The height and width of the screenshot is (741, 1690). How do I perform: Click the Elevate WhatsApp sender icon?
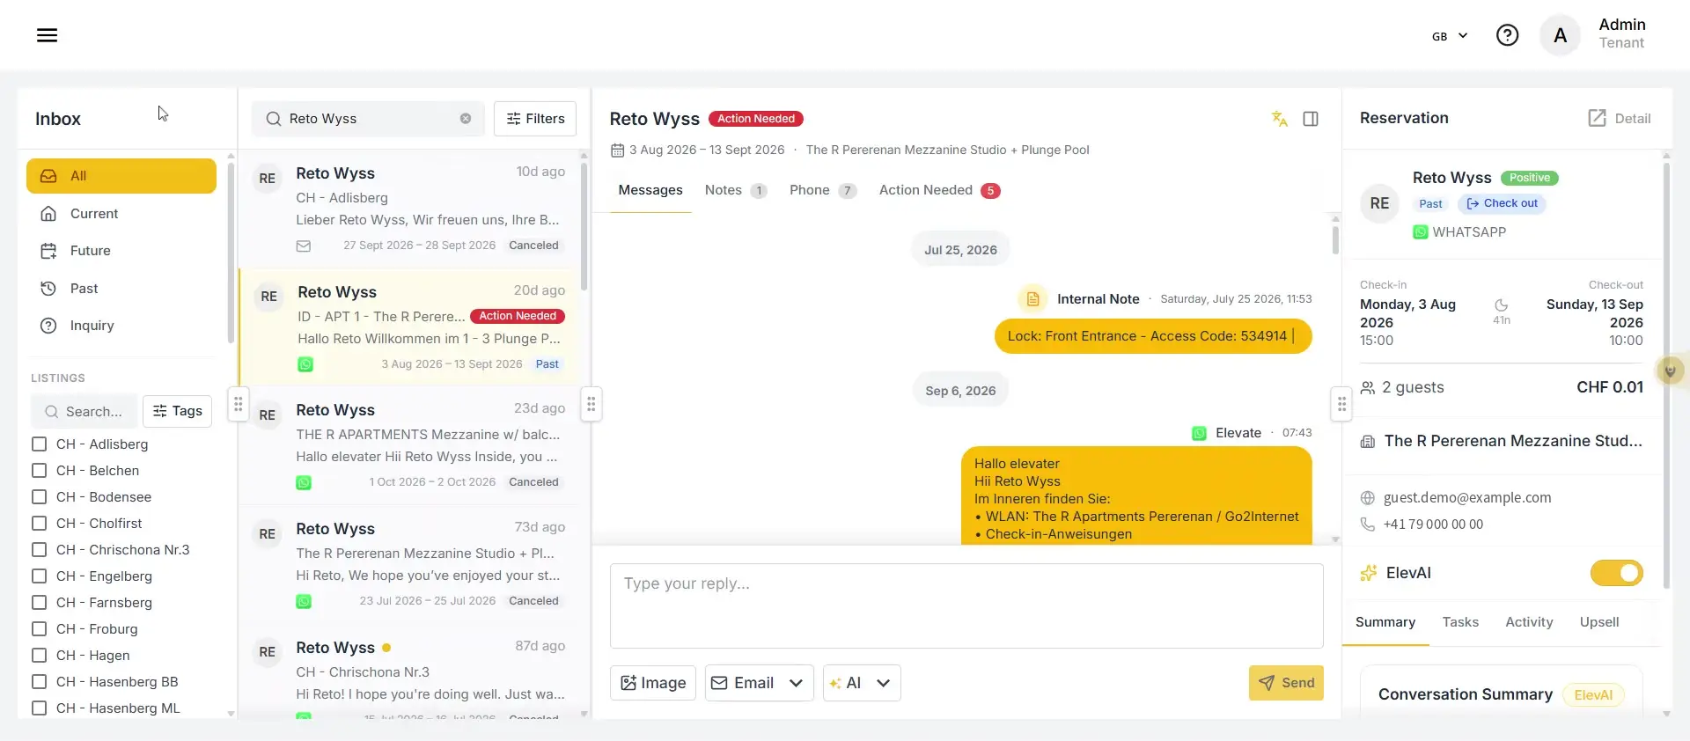click(1199, 433)
